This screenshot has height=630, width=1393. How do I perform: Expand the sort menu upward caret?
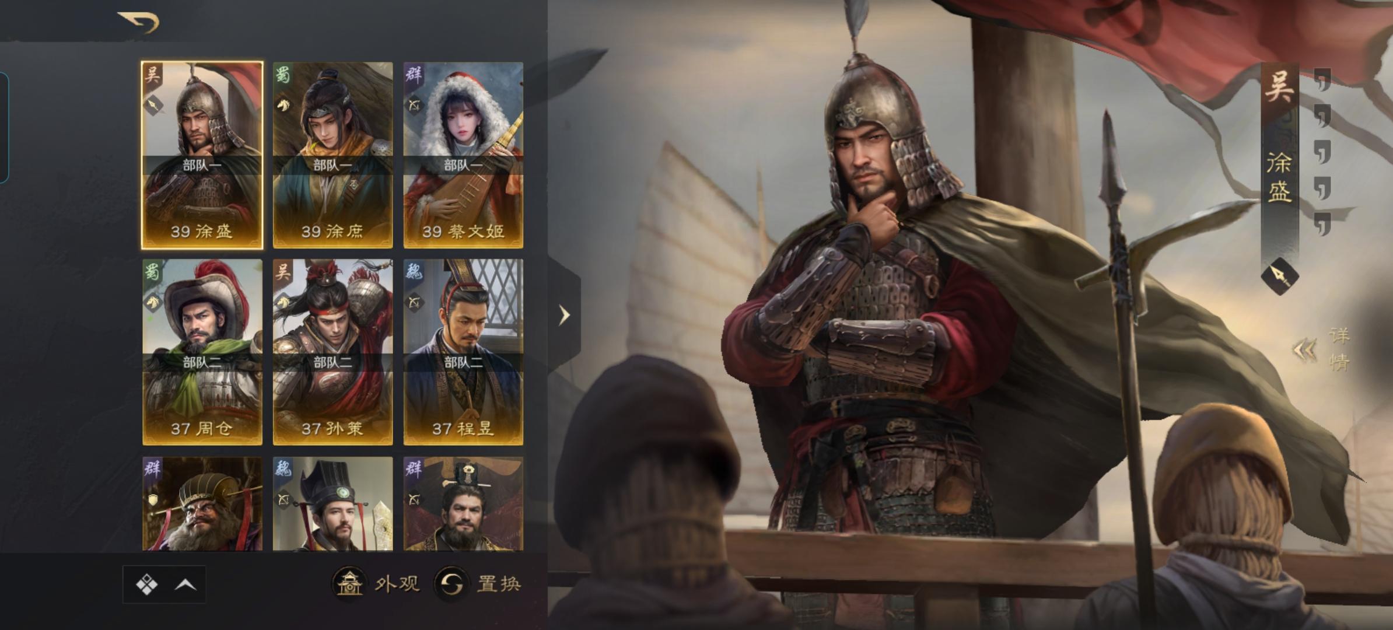click(185, 584)
